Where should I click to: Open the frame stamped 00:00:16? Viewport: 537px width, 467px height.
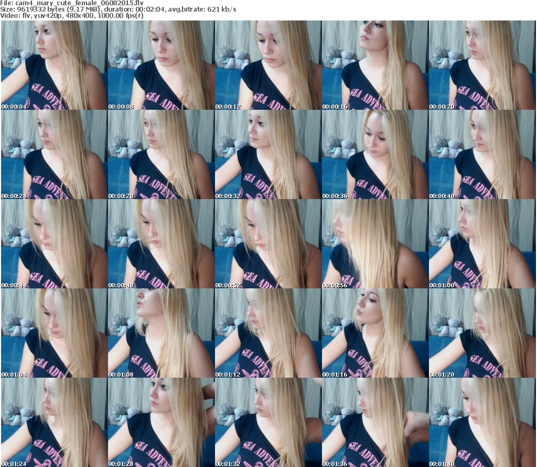point(375,65)
